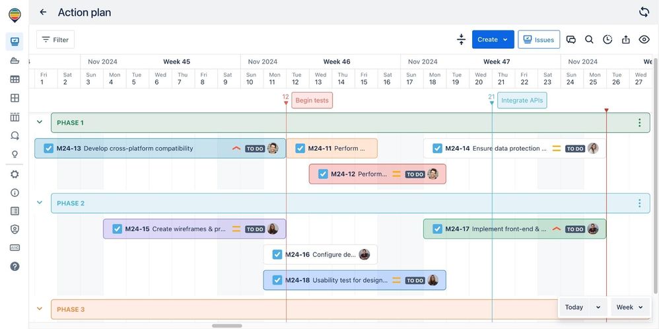The height and width of the screenshot is (329, 659).
Task: Toggle the M24-17 task checkbox
Action: pos(438,229)
